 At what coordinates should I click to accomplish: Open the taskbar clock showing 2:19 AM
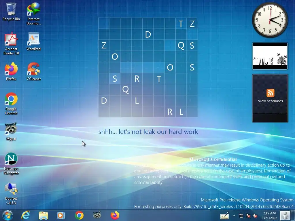[269, 216]
